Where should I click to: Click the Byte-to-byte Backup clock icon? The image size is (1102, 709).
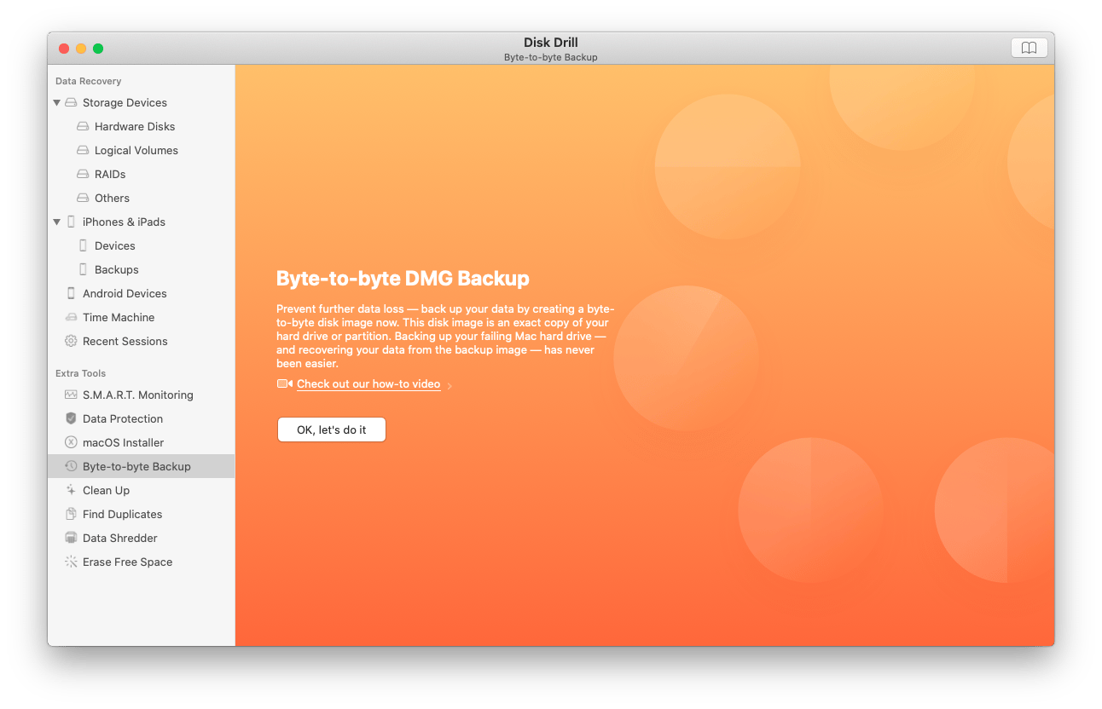click(x=71, y=466)
